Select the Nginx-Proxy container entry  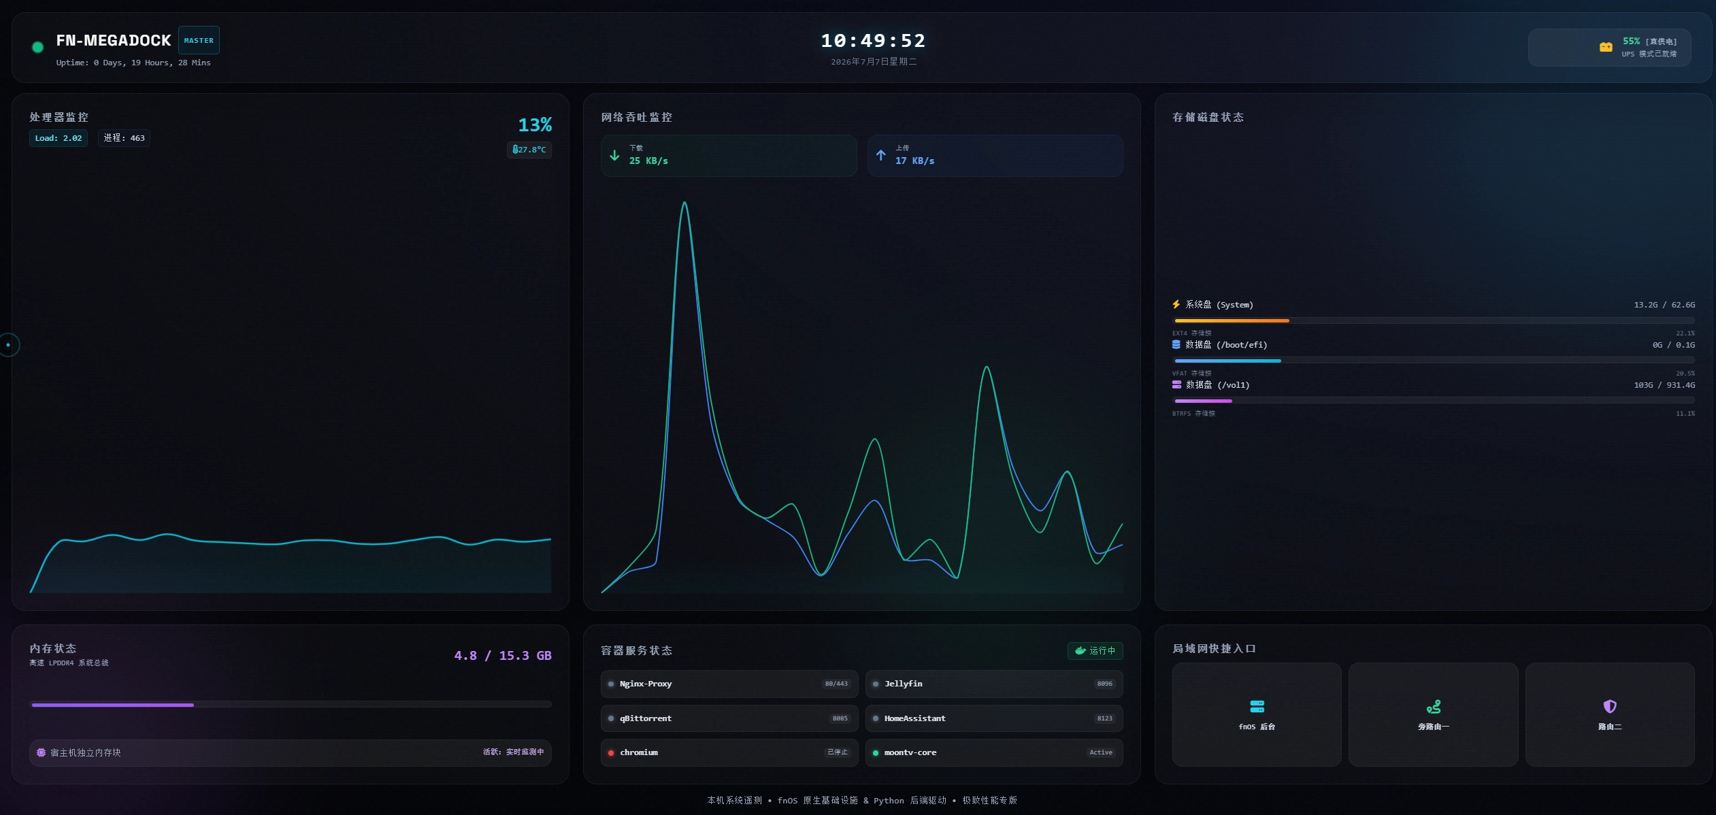[x=729, y=684]
